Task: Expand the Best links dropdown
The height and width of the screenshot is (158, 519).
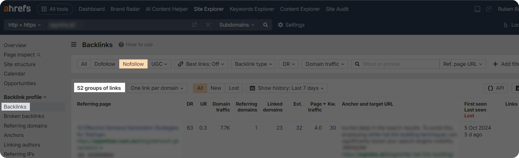Action: coord(201,64)
